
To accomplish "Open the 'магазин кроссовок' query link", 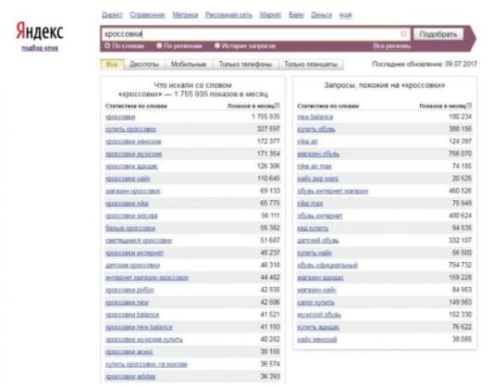I will [133, 191].
